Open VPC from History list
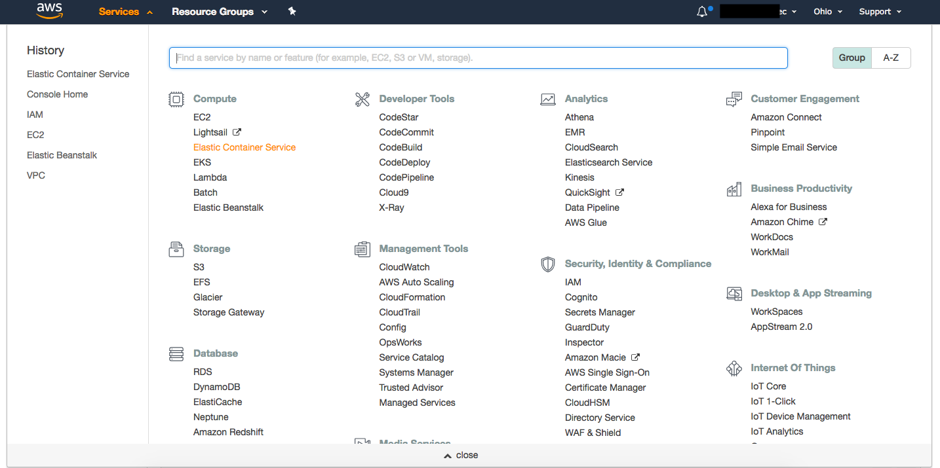Image resolution: width=940 pixels, height=468 pixels. (x=36, y=175)
